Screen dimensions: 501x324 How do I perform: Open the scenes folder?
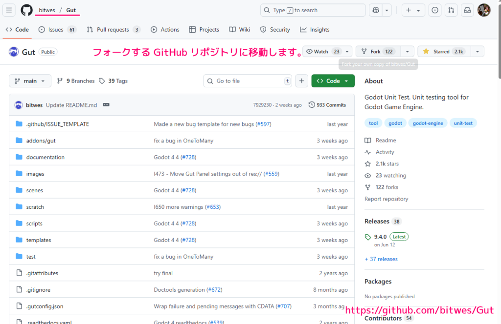(x=35, y=190)
